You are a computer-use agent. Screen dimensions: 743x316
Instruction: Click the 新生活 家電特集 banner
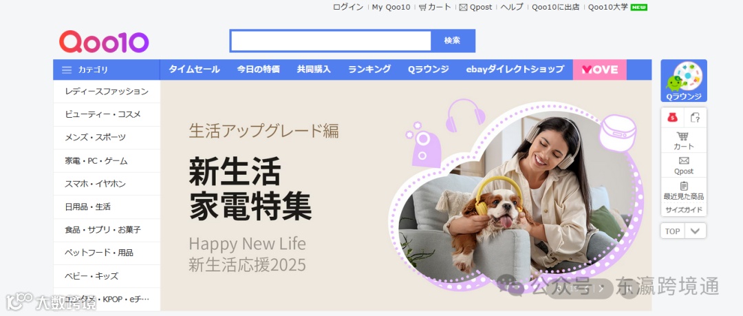(406, 196)
